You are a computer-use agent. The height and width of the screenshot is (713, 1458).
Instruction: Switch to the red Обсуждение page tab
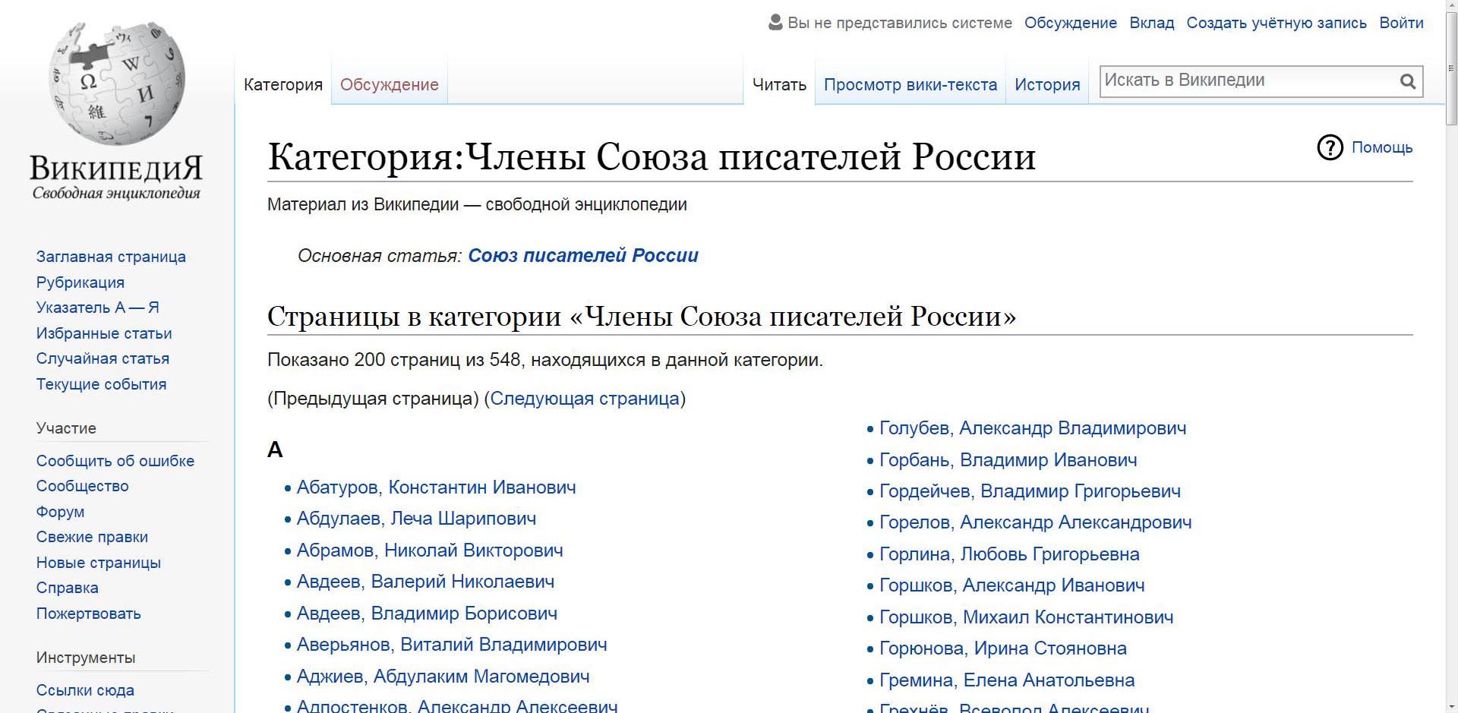point(390,84)
